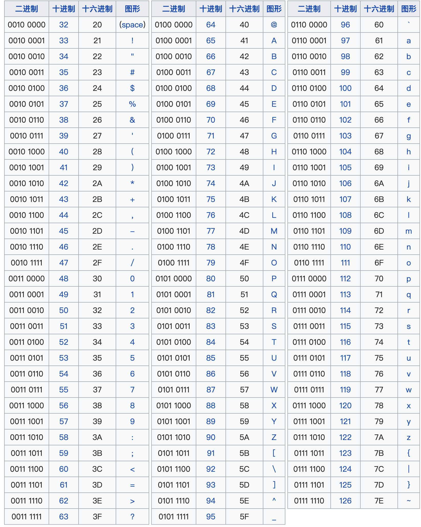Open the } right curly brace link
Screen dimensions: 421x527
408,485
